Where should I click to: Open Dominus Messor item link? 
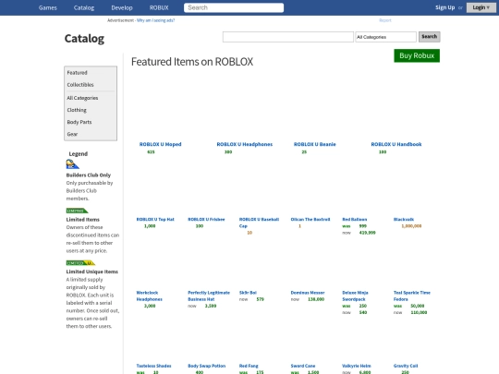click(x=308, y=293)
